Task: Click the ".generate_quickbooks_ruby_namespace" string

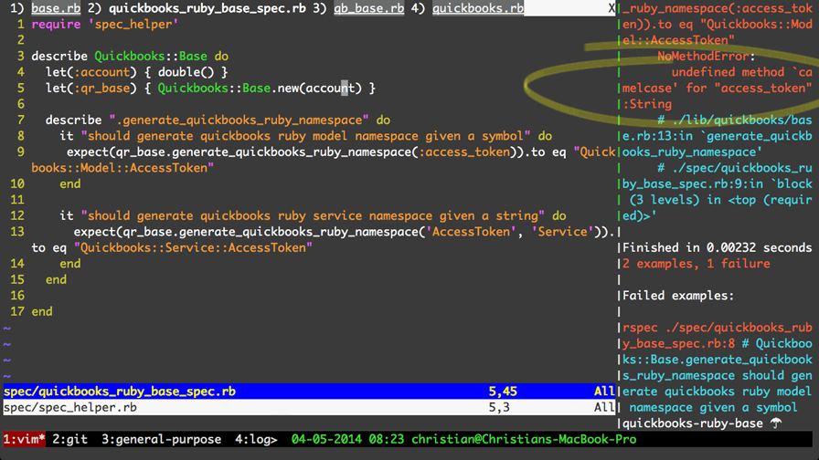Action: (x=239, y=120)
